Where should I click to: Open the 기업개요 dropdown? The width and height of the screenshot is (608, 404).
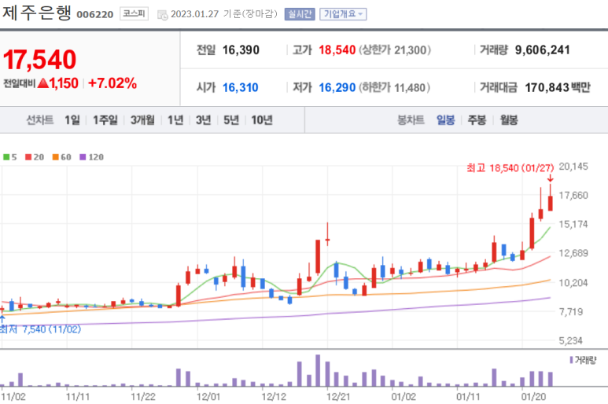click(343, 14)
